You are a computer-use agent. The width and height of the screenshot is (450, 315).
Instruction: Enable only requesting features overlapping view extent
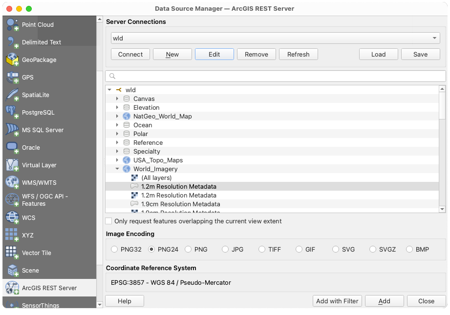point(108,221)
